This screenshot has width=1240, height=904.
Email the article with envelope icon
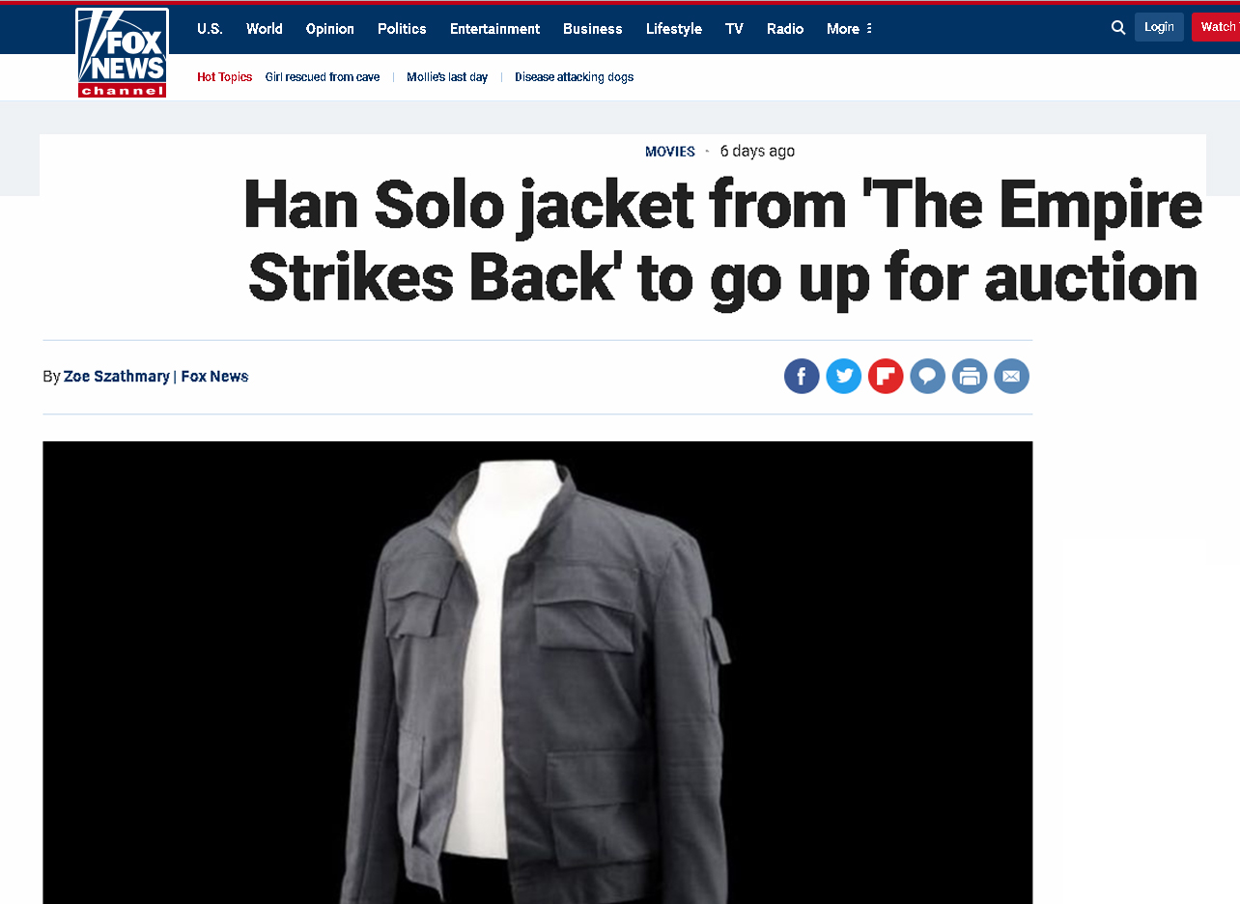click(x=1012, y=376)
